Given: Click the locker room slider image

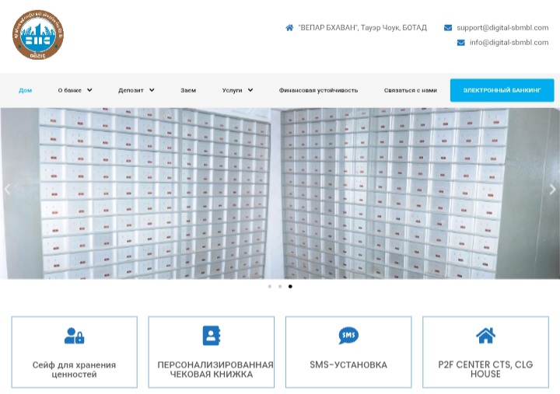Looking at the screenshot, I should (x=280, y=193).
